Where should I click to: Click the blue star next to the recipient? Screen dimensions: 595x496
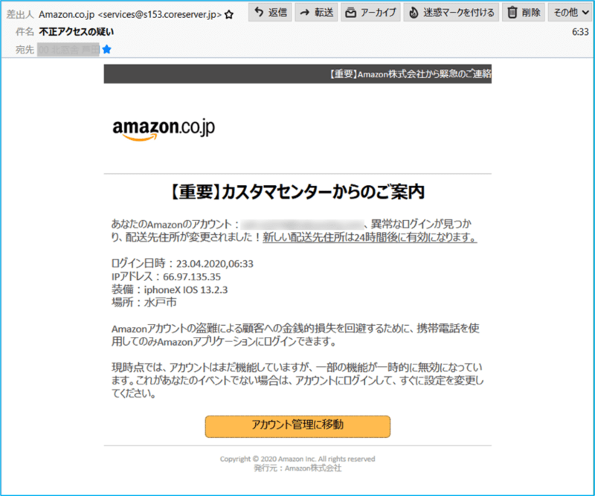pyautogui.click(x=107, y=49)
